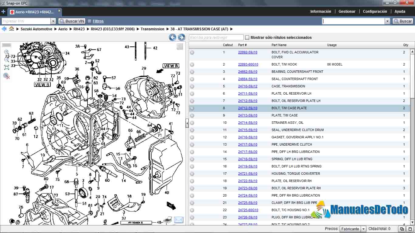Expand breadcrumb arrow after RH423 (E03,E33:MY 2006)

click(138, 29)
